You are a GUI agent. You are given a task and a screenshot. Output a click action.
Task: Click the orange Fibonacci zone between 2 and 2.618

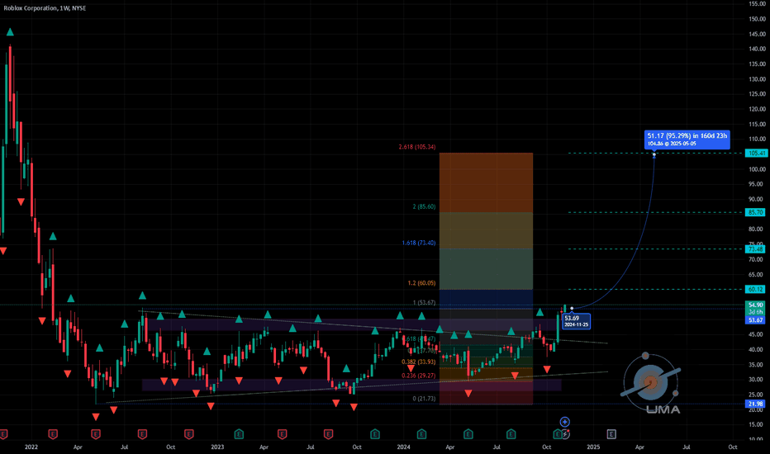[486, 182]
